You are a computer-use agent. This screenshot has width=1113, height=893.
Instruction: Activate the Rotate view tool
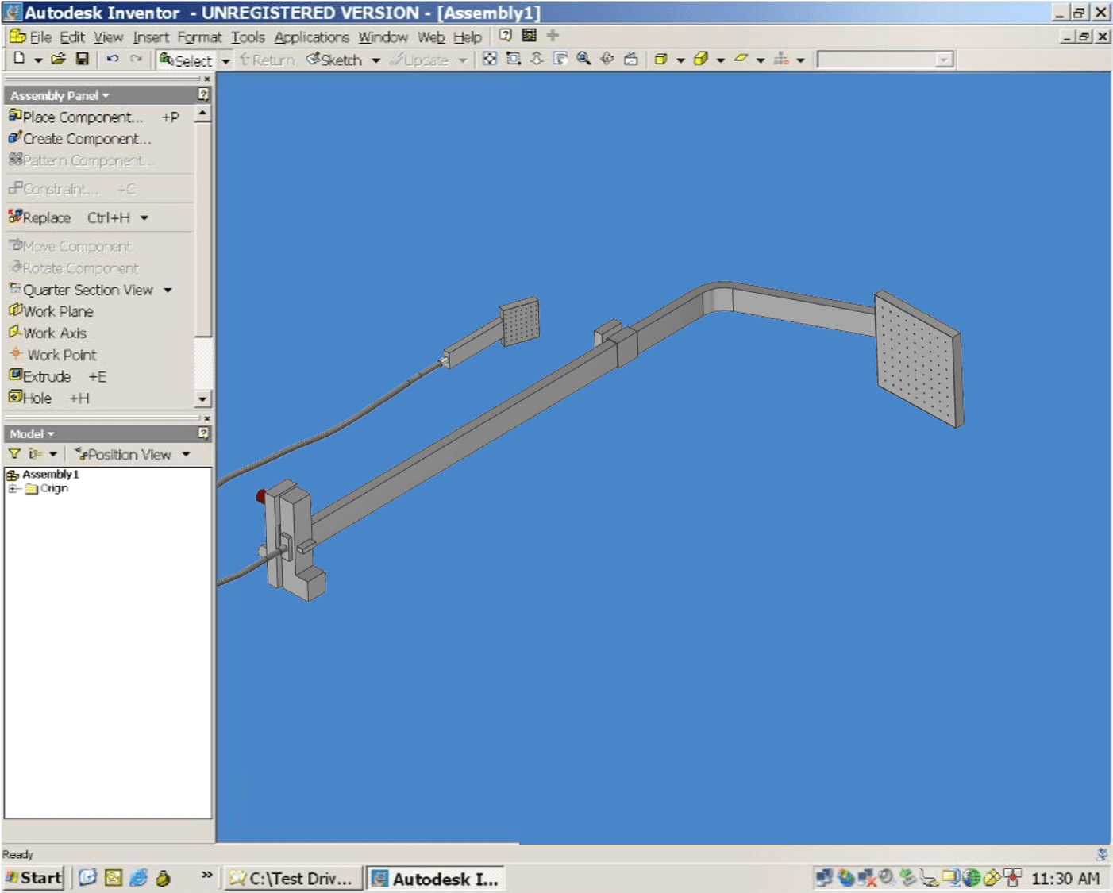coord(608,58)
